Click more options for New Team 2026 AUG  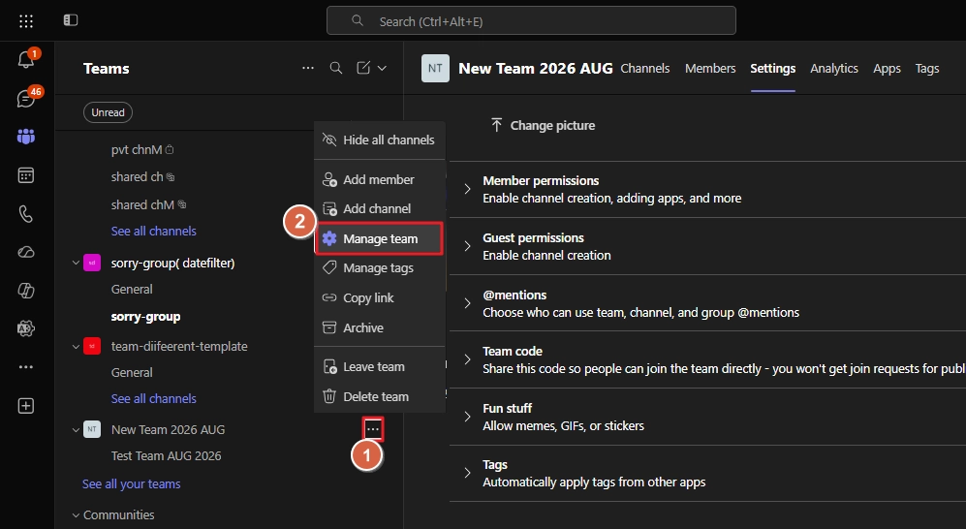coord(373,428)
